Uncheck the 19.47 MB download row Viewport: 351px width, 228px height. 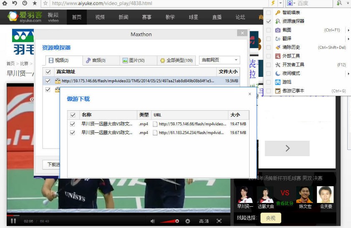pos(73,124)
